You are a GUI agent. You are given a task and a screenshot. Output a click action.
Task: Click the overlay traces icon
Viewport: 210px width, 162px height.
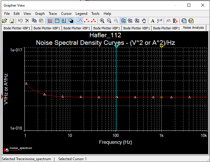point(168,21)
